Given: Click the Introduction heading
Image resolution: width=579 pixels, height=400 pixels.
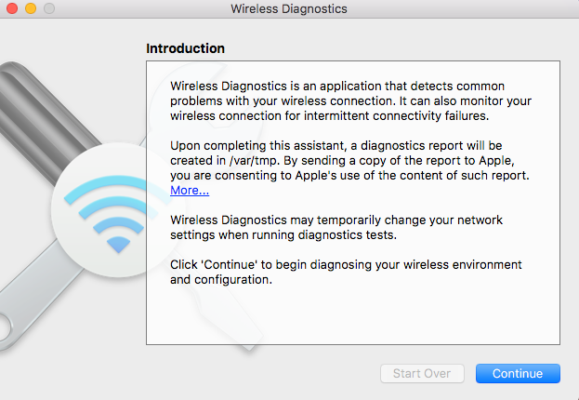Looking at the screenshot, I should 185,47.
